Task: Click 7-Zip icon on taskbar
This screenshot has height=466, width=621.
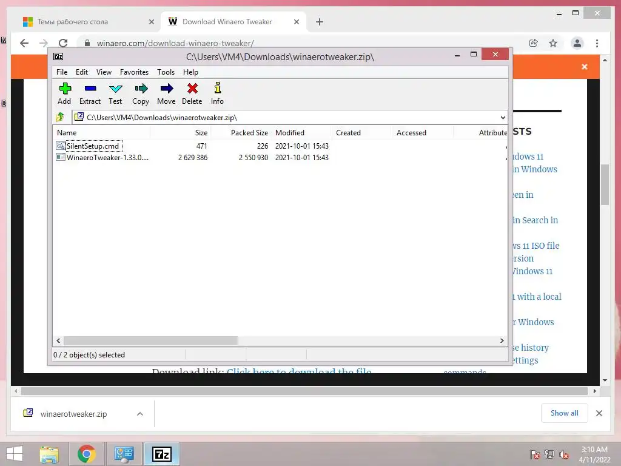Action: [162, 454]
